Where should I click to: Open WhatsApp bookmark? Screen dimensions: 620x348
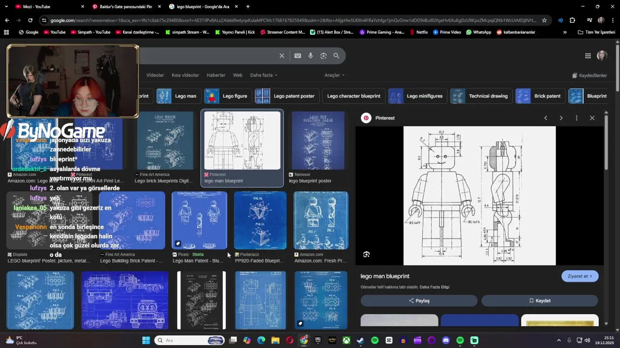coord(479,32)
